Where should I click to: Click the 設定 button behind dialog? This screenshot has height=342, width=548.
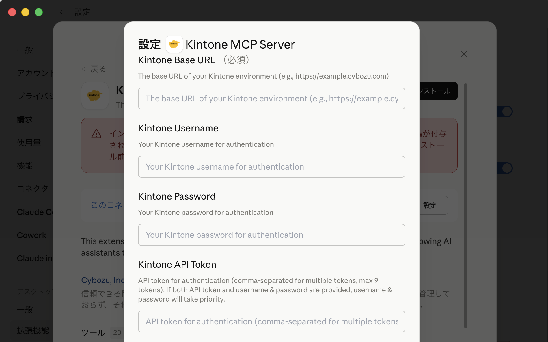pyautogui.click(x=434, y=205)
